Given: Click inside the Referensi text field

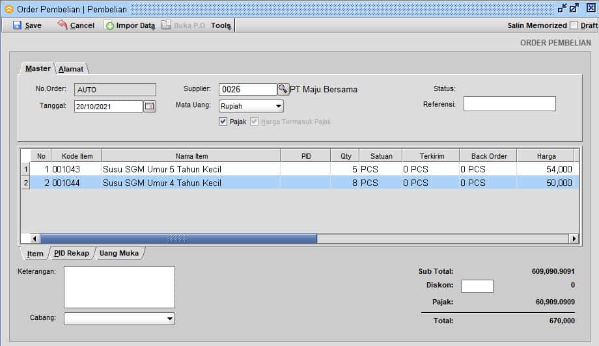Looking at the screenshot, I should pyautogui.click(x=509, y=104).
